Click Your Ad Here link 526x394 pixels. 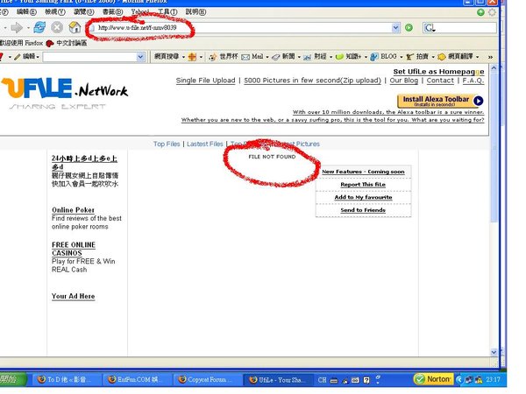[x=73, y=296]
